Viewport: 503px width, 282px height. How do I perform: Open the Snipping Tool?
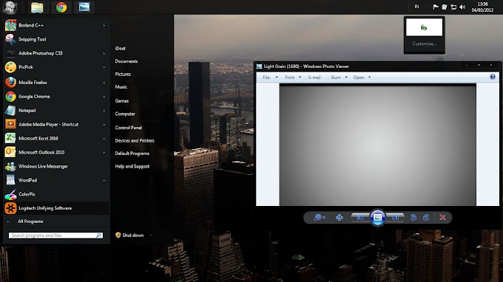point(55,39)
